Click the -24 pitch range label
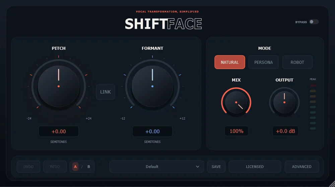 (29, 119)
